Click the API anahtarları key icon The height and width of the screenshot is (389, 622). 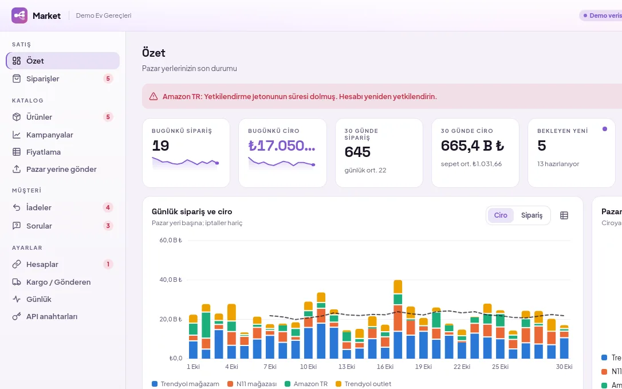[16, 316]
